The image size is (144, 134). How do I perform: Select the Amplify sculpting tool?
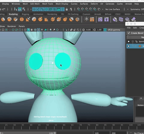71,19
